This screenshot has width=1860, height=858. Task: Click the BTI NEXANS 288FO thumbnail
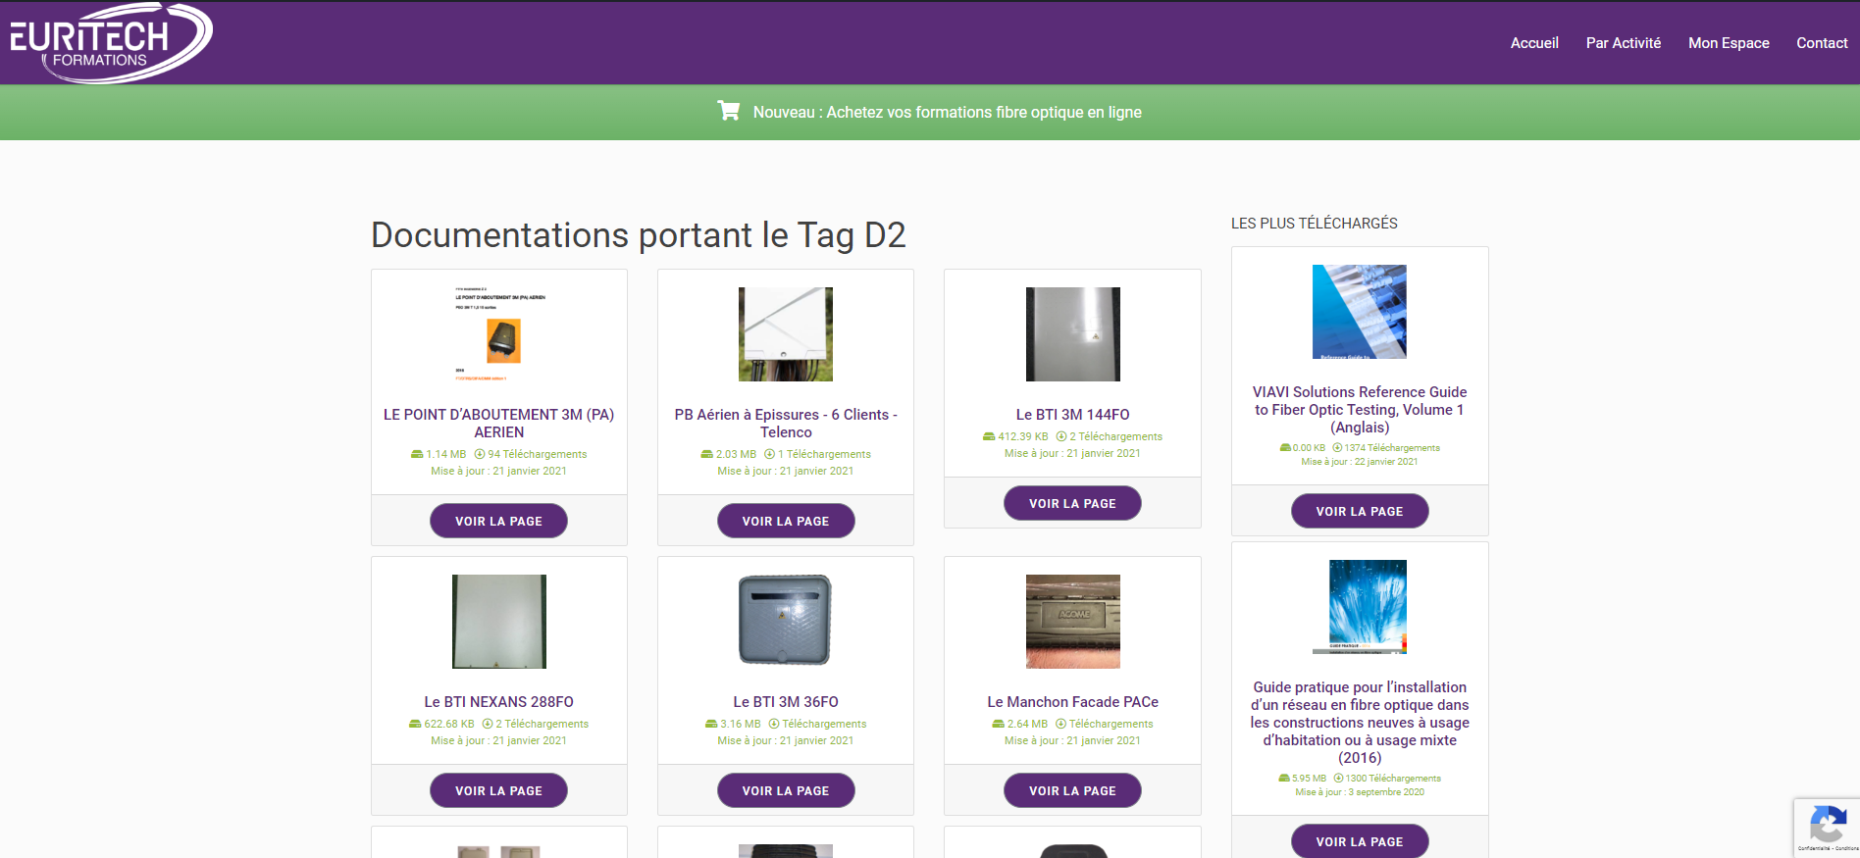[x=499, y=622]
